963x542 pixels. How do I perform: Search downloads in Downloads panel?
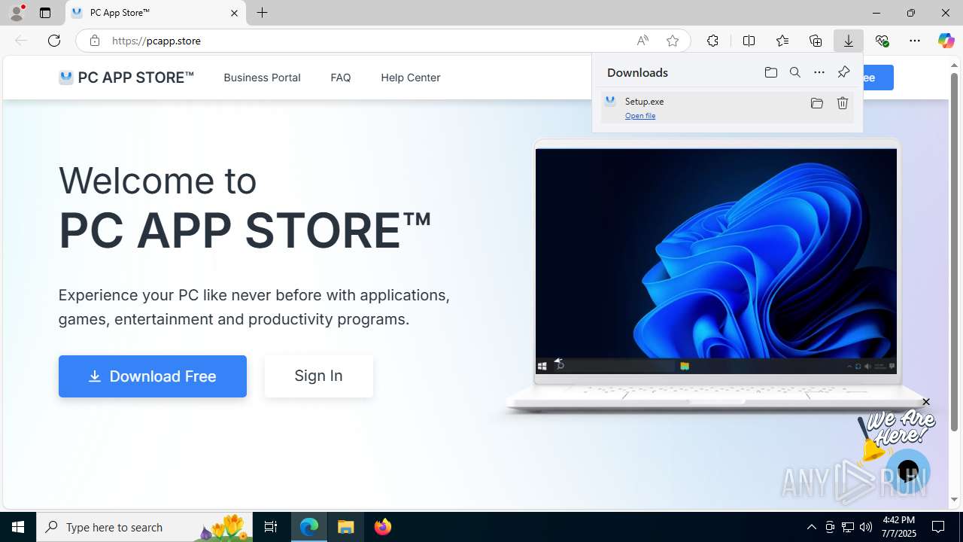click(x=795, y=72)
